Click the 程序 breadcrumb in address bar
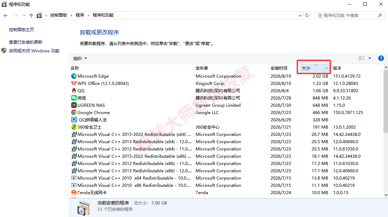This screenshot has width=388, height=217. (x=80, y=15)
